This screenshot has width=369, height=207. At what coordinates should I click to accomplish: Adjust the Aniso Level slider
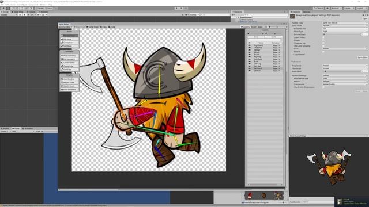point(342,71)
